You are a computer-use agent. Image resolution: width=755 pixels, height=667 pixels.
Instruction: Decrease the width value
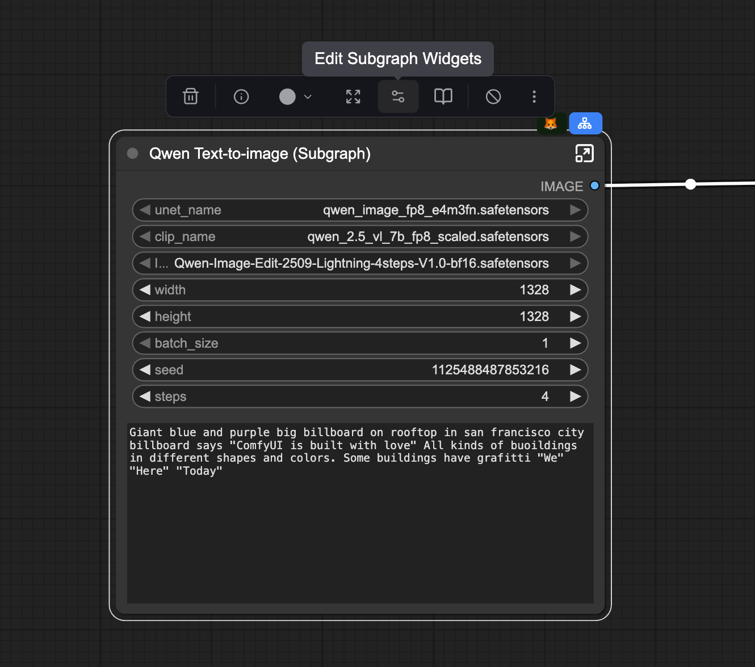click(x=145, y=290)
